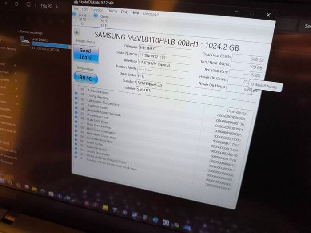Select the Host Write Commands row text
Viewport: 311px width, 233px height.
click(101, 135)
